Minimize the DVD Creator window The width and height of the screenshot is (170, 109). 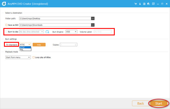[158, 4]
